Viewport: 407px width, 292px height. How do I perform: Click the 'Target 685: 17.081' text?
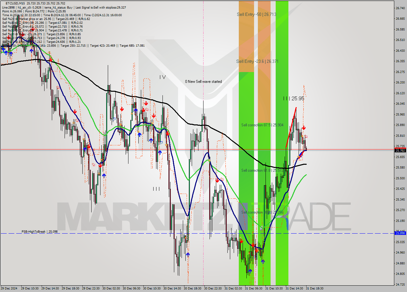click(132, 45)
